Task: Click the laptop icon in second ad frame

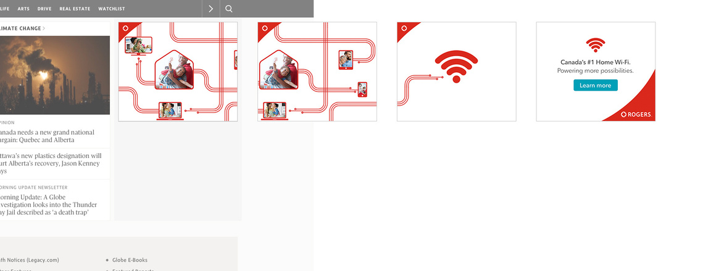Action: pyautogui.click(x=275, y=111)
